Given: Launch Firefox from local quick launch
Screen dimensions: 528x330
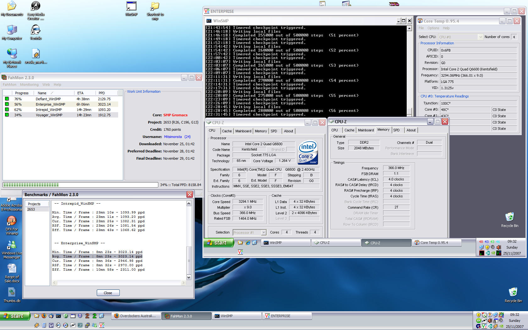Looking at the screenshot, I should pyautogui.click(x=44, y=316).
